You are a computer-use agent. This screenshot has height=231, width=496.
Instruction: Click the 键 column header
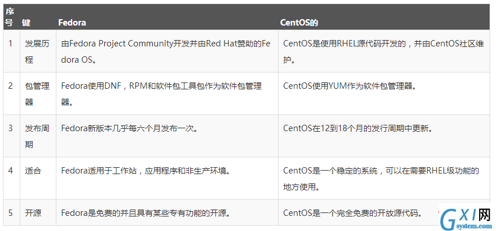(26, 23)
